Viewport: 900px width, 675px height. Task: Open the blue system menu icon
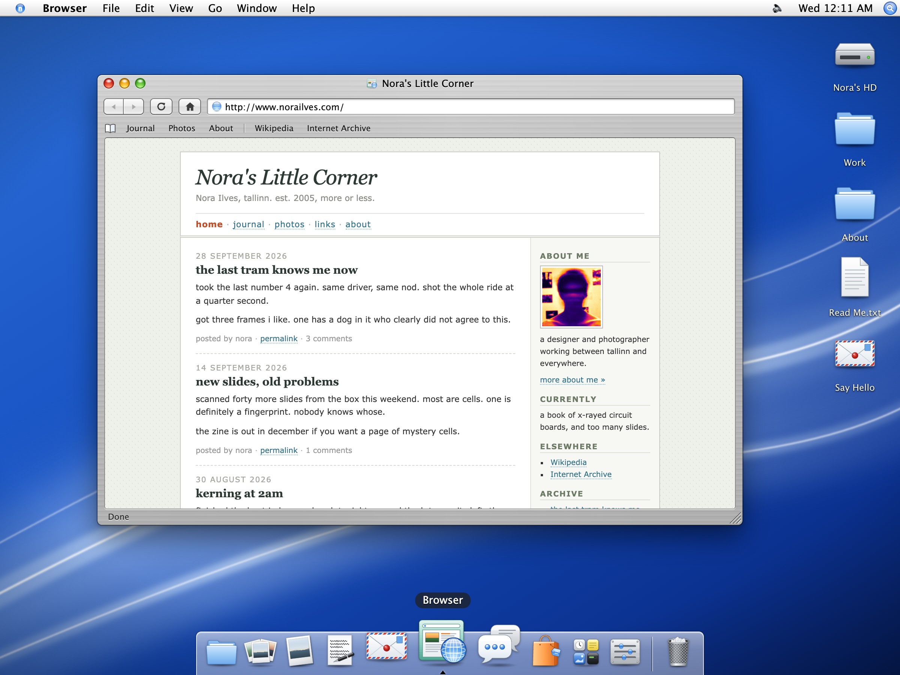pyautogui.click(x=20, y=8)
